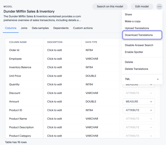166x145 pixels.
Task: Click the Edit model button
Action: [142, 7]
